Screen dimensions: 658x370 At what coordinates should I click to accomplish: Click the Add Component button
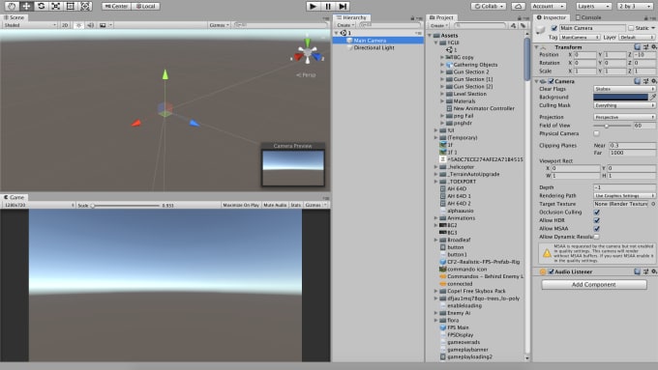(594, 285)
